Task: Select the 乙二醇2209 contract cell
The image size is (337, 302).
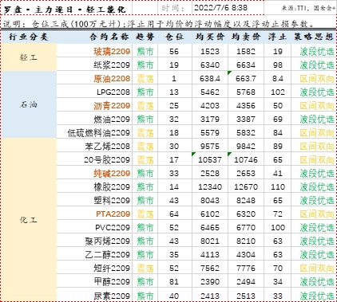Action: click(94, 254)
